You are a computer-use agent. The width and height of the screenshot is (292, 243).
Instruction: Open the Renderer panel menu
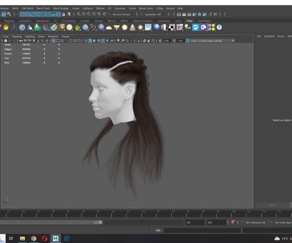click(53, 36)
